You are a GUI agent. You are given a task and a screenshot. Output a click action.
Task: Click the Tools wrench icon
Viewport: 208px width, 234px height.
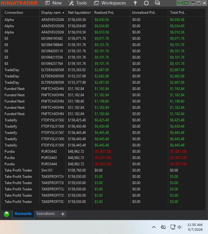[71, 3]
